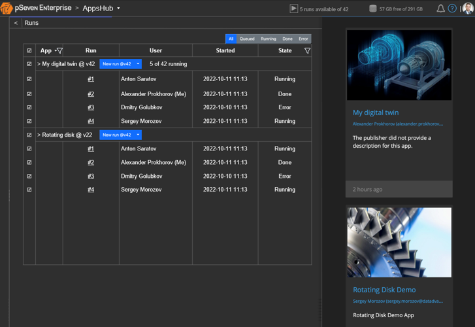Open dropdown arrow on My digital twin New run button

pyautogui.click(x=138, y=63)
